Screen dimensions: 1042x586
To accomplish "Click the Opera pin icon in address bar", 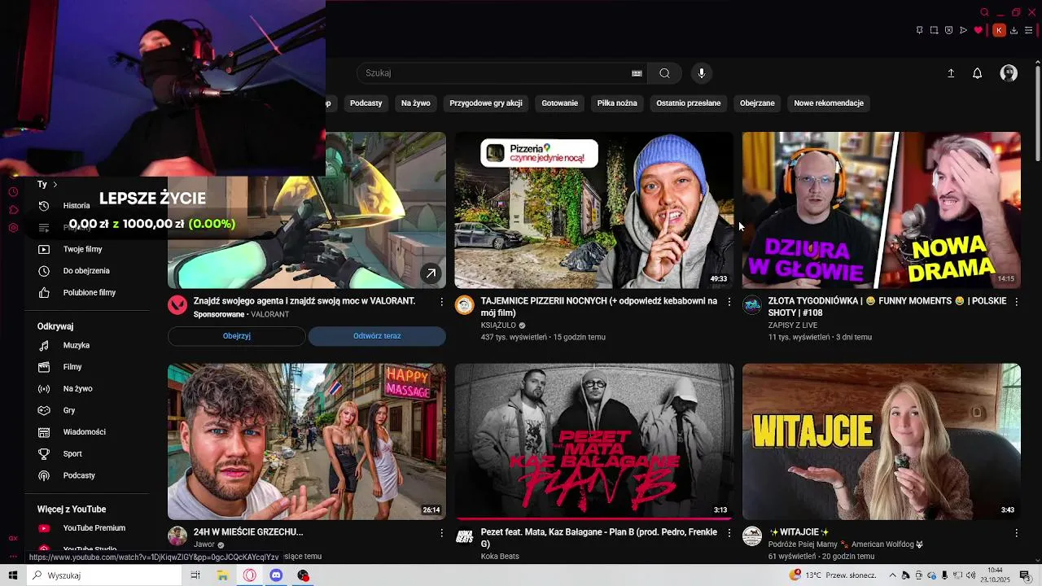I will click(919, 30).
